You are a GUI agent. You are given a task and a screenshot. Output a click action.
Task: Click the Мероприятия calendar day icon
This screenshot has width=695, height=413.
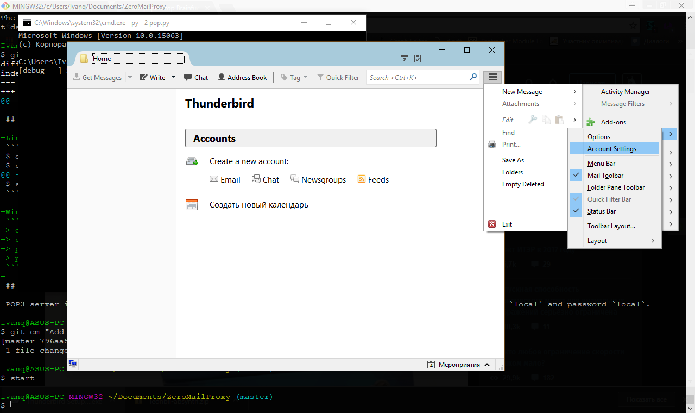coord(431,365)
